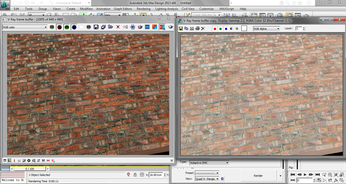Load image folder icon in V-Ray buffer
346x184 pixels.
pos(110,27)
